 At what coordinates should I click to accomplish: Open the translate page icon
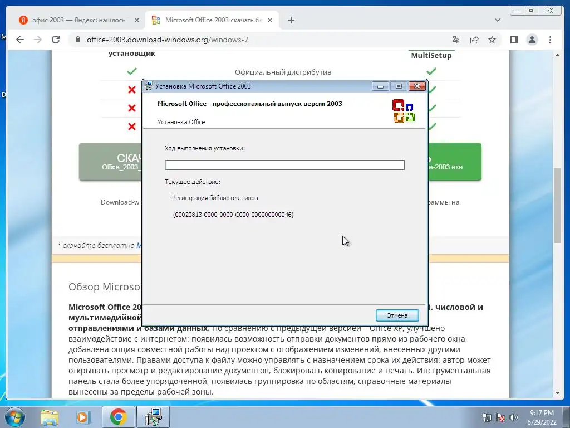coord(456,40)
